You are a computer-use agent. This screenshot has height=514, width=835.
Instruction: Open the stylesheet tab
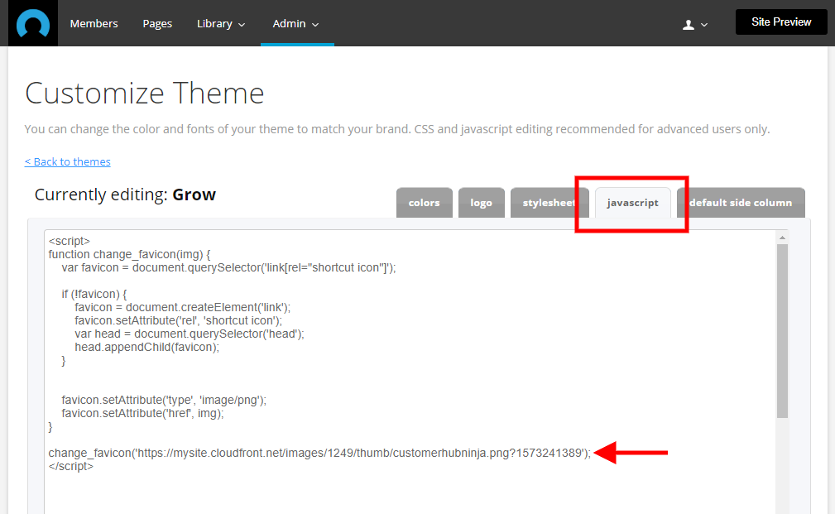(x=549, y=203)
